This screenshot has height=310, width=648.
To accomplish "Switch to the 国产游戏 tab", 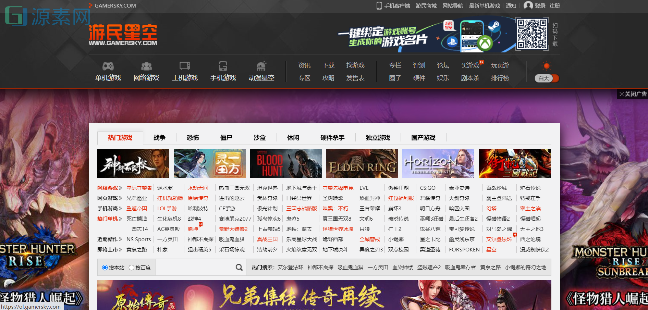I will tap(423, 138).
